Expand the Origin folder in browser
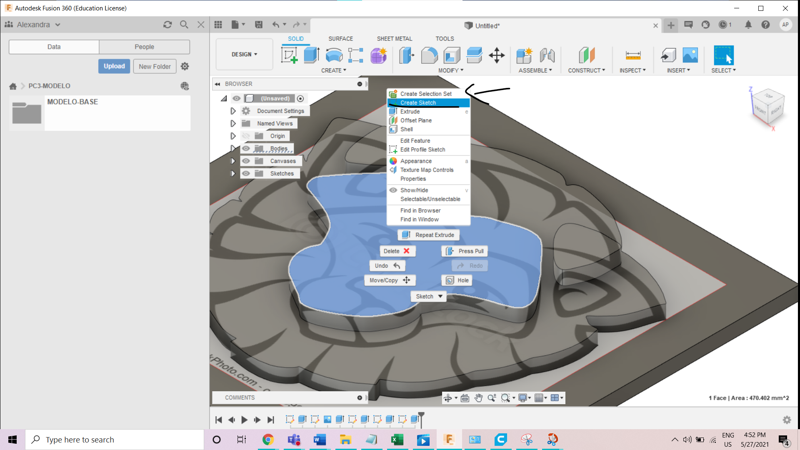 pyautogui.click(x=233, y=136)
